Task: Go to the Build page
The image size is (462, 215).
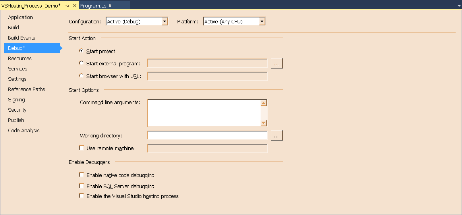Action: pos(14,28)
